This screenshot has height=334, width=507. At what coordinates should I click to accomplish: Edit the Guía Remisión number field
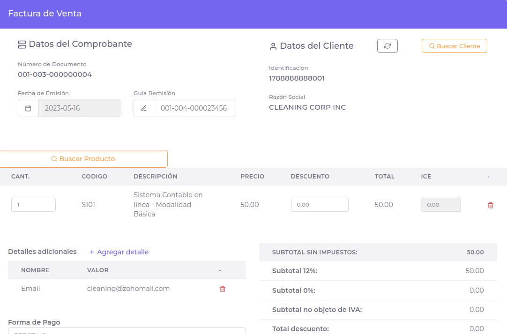[x=194, y=108]
